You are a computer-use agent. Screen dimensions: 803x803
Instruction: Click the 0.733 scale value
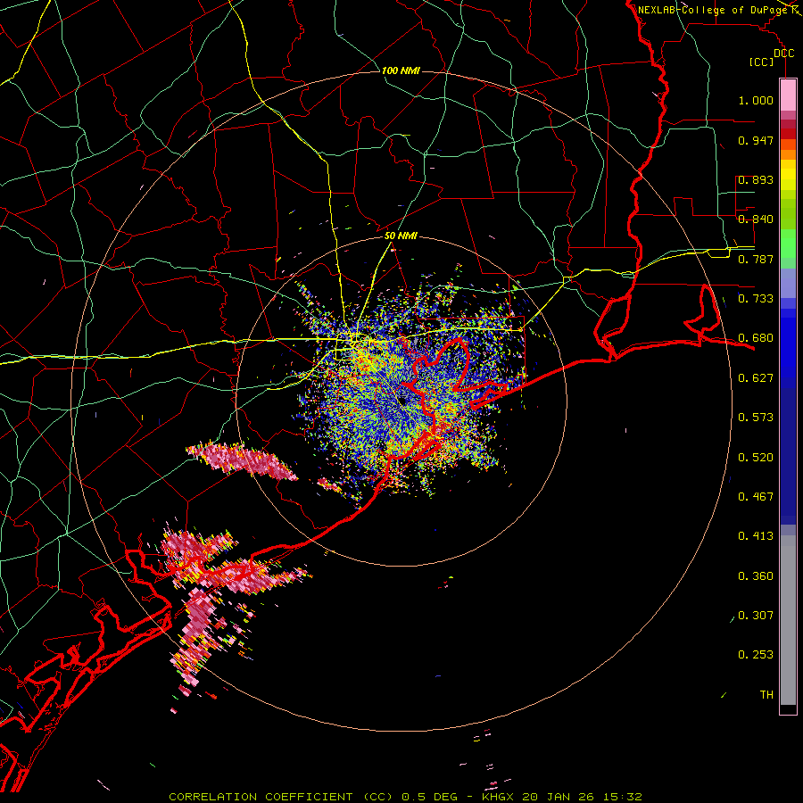[x=756, y=299]
